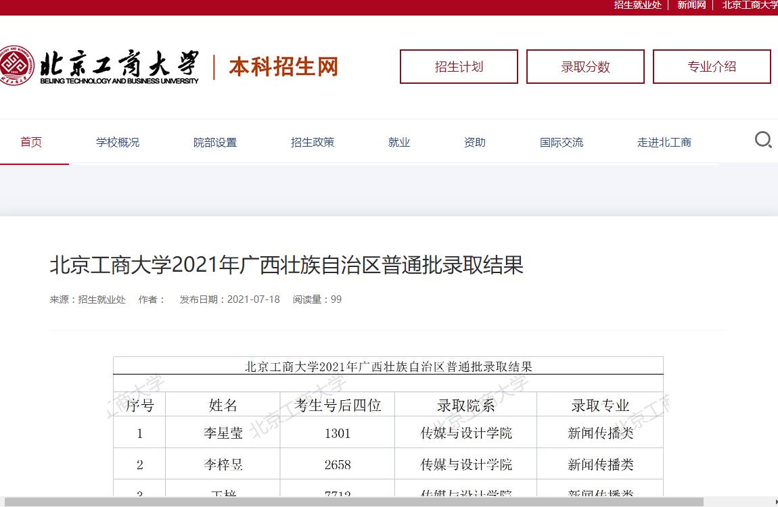778x507 pixels.
Task: Click the 发布日期：2021-07-18 text
Action: coord(230,299)
